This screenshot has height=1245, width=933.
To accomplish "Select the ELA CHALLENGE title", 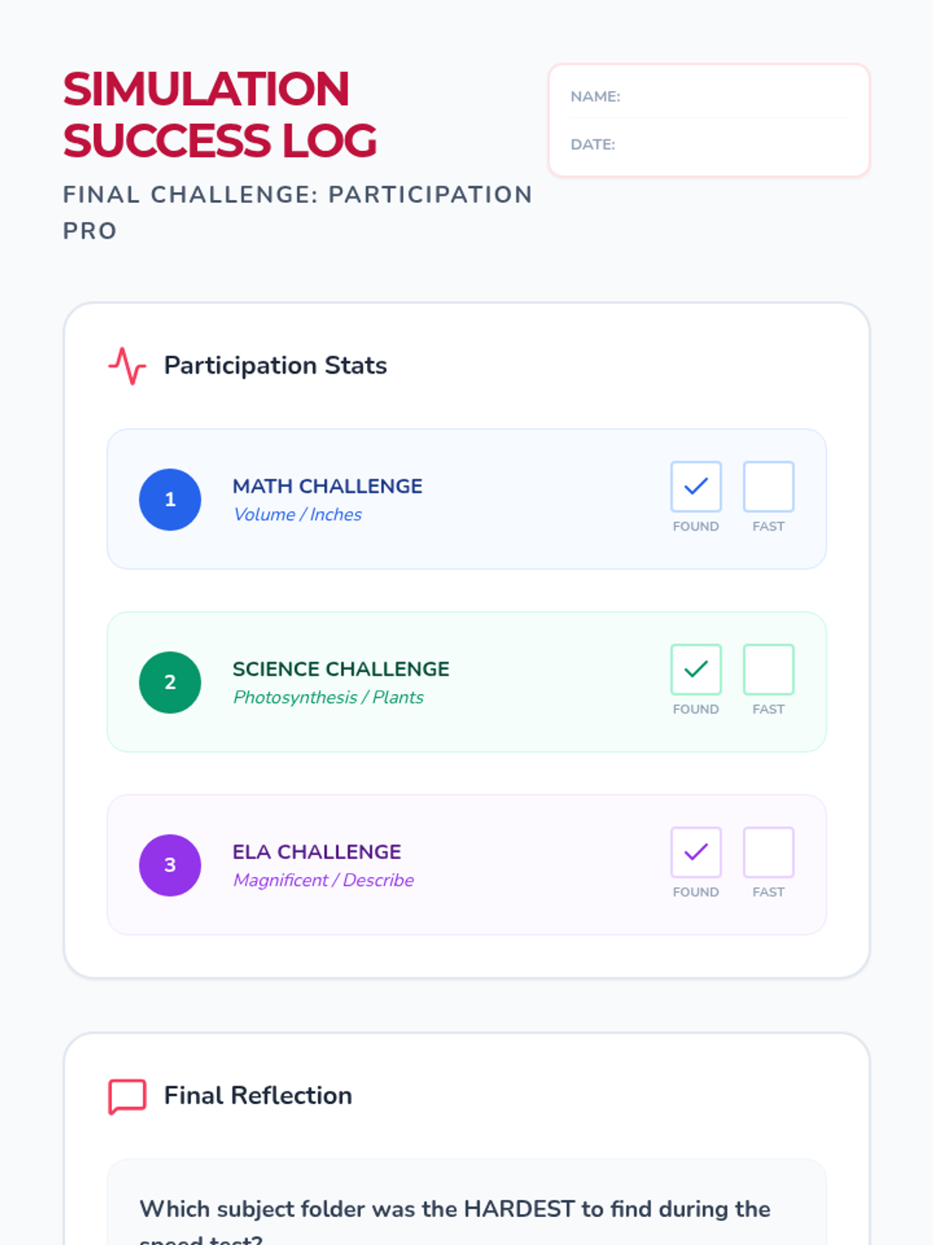I will (x=316, y=852).
